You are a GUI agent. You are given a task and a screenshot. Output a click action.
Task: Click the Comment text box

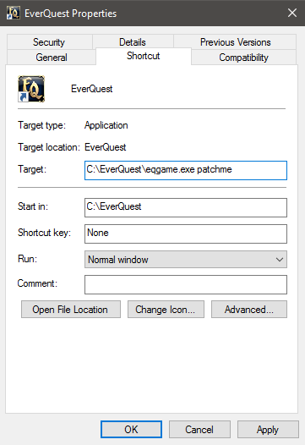(186, 284)
